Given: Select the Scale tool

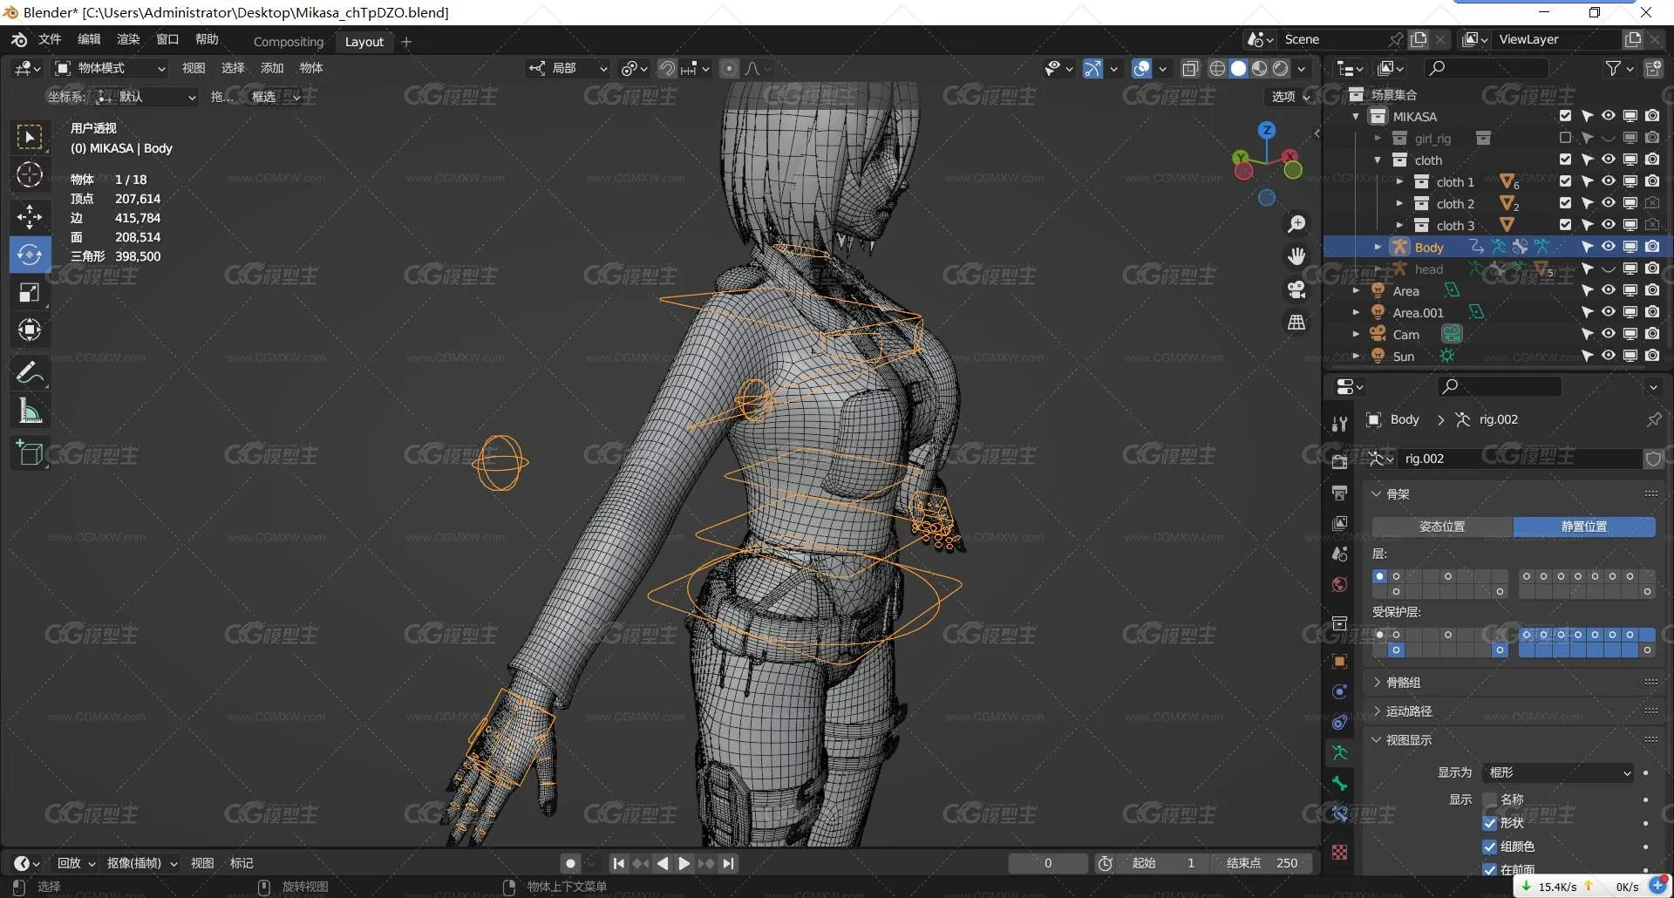Looking at the screenshot, I should pyautogui.click(x=30, y=293).
